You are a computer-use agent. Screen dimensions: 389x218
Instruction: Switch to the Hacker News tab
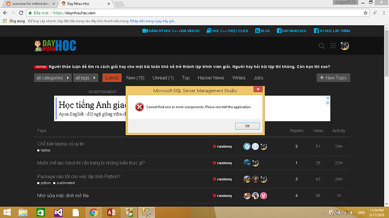(x=211, y=78)
